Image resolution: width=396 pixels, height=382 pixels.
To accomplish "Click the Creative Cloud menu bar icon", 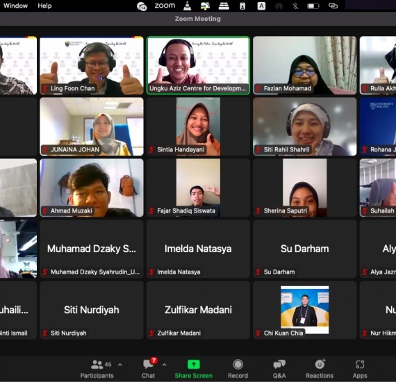I will pos(333,6).
